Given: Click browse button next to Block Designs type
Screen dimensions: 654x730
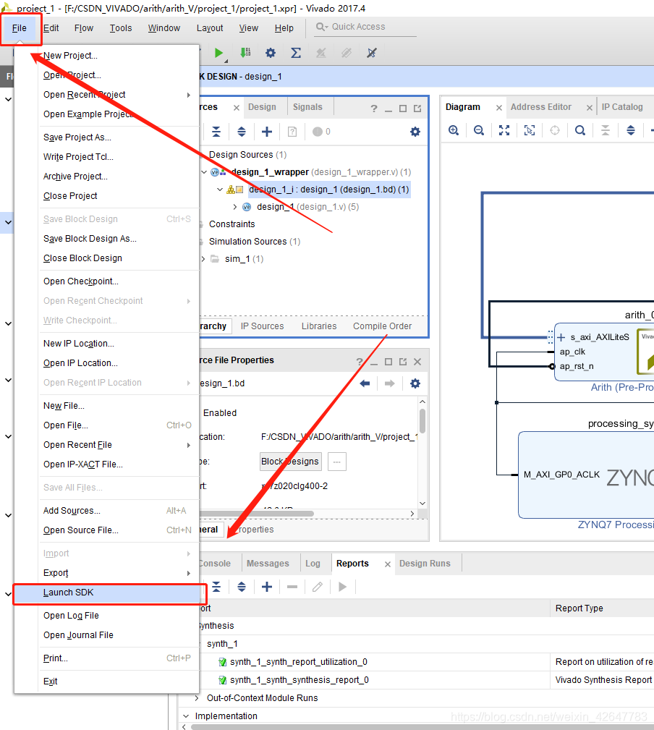Looking at the screenshot, I should (337, 462).
